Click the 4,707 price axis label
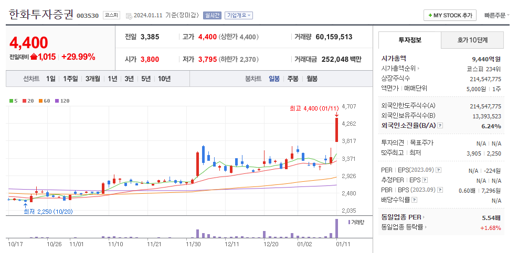The image size is (518, 253). pos(350,106)
